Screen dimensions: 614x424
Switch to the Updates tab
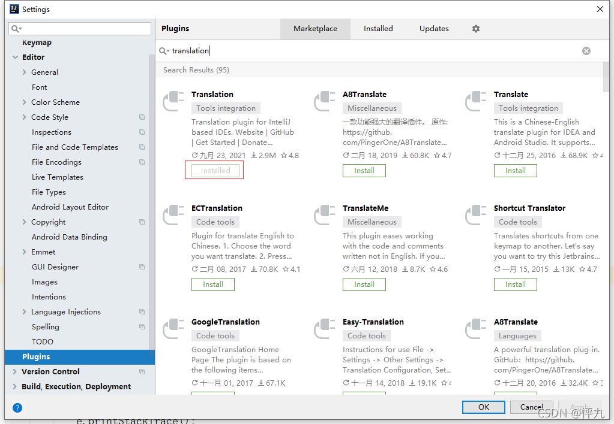pyautogui.click(x=434, y=29)
